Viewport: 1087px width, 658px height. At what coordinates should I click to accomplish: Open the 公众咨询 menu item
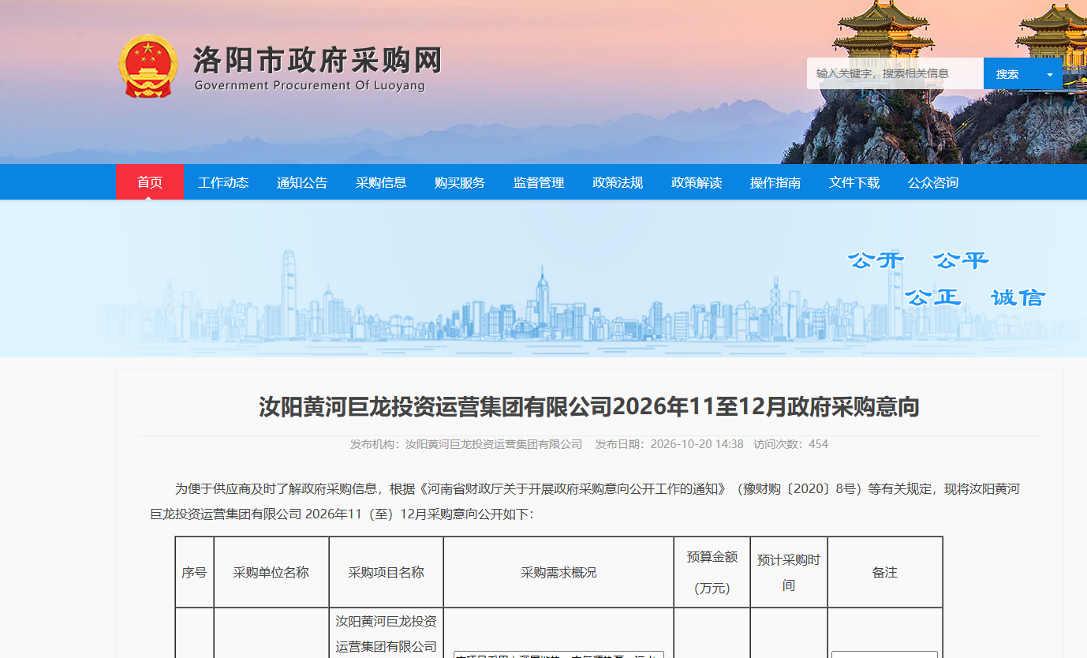933,182
